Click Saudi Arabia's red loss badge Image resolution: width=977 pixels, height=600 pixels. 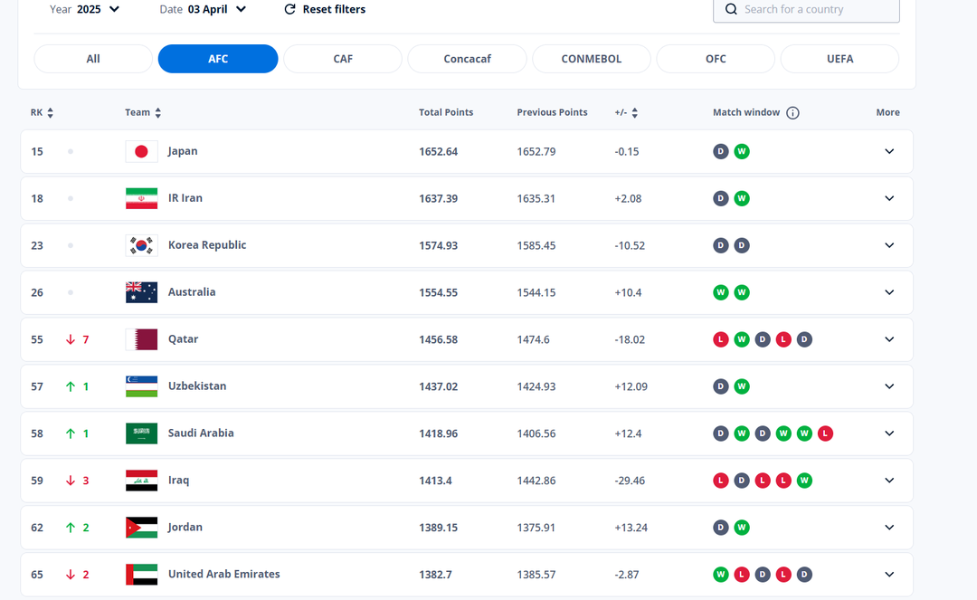point(825,433)
